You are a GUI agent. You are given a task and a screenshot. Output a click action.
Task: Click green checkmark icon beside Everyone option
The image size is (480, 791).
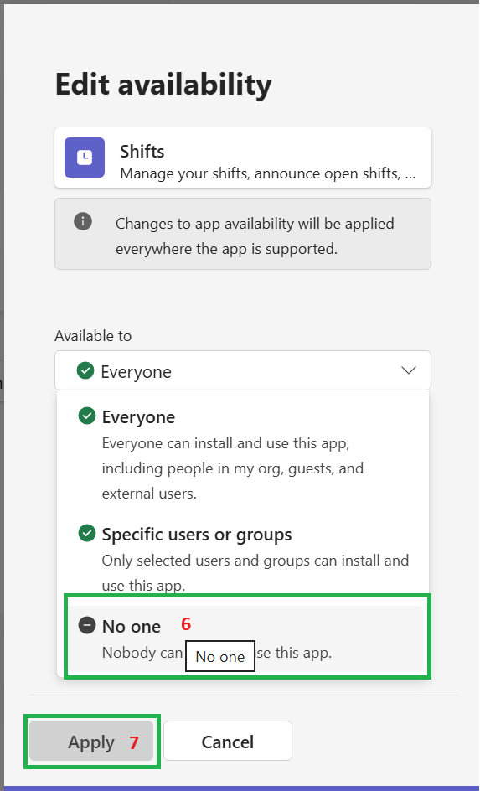pos(87,416)
